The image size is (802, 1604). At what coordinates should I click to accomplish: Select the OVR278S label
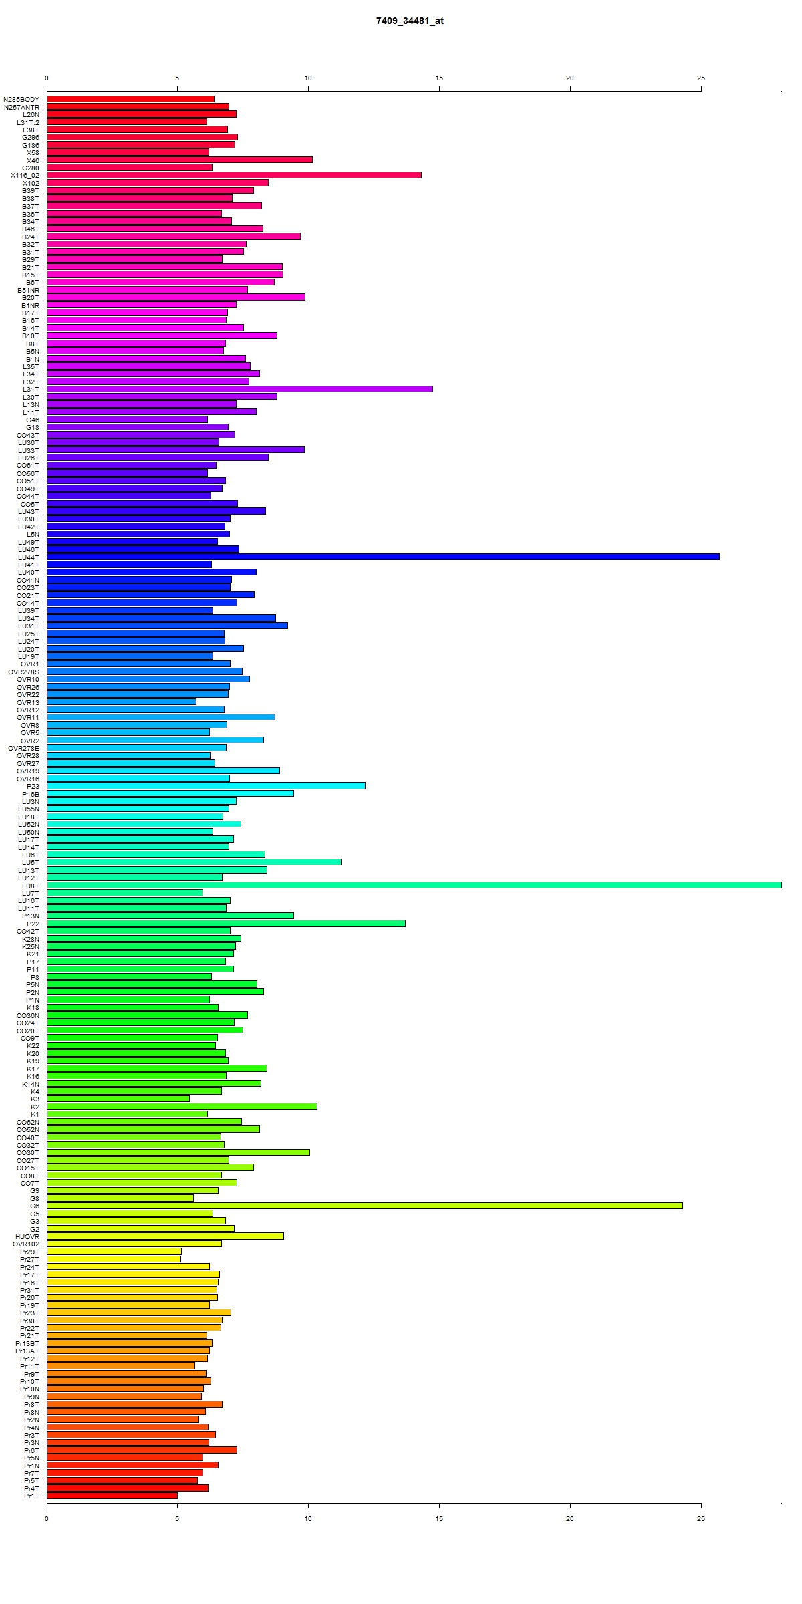(x=24, y=672)
